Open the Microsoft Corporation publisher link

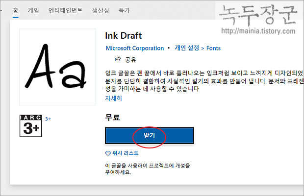tap(135, 48)
